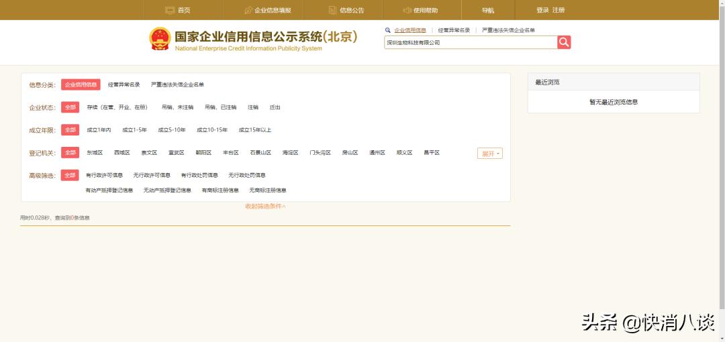The image size is (725, 342).
Task: Filter by 迁出 status
Action: 275,107
